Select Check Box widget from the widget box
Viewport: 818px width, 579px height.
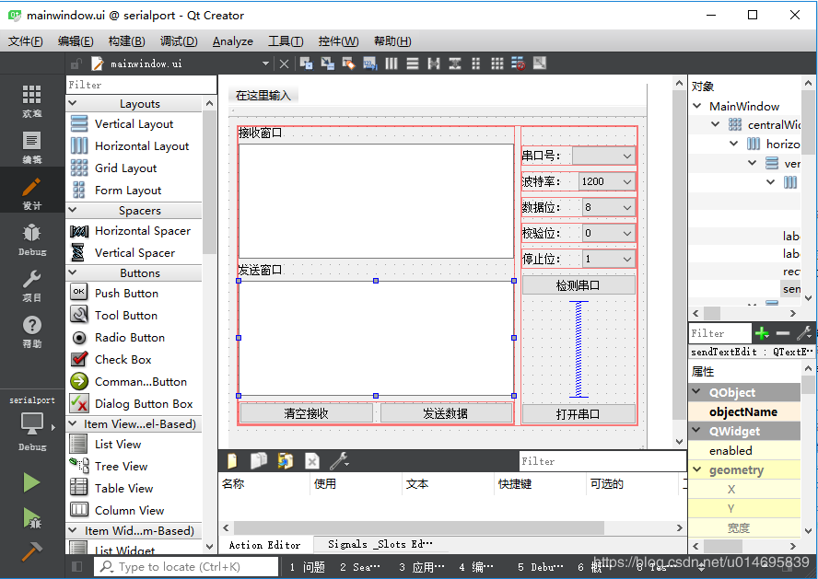click(x=123, y=360)
